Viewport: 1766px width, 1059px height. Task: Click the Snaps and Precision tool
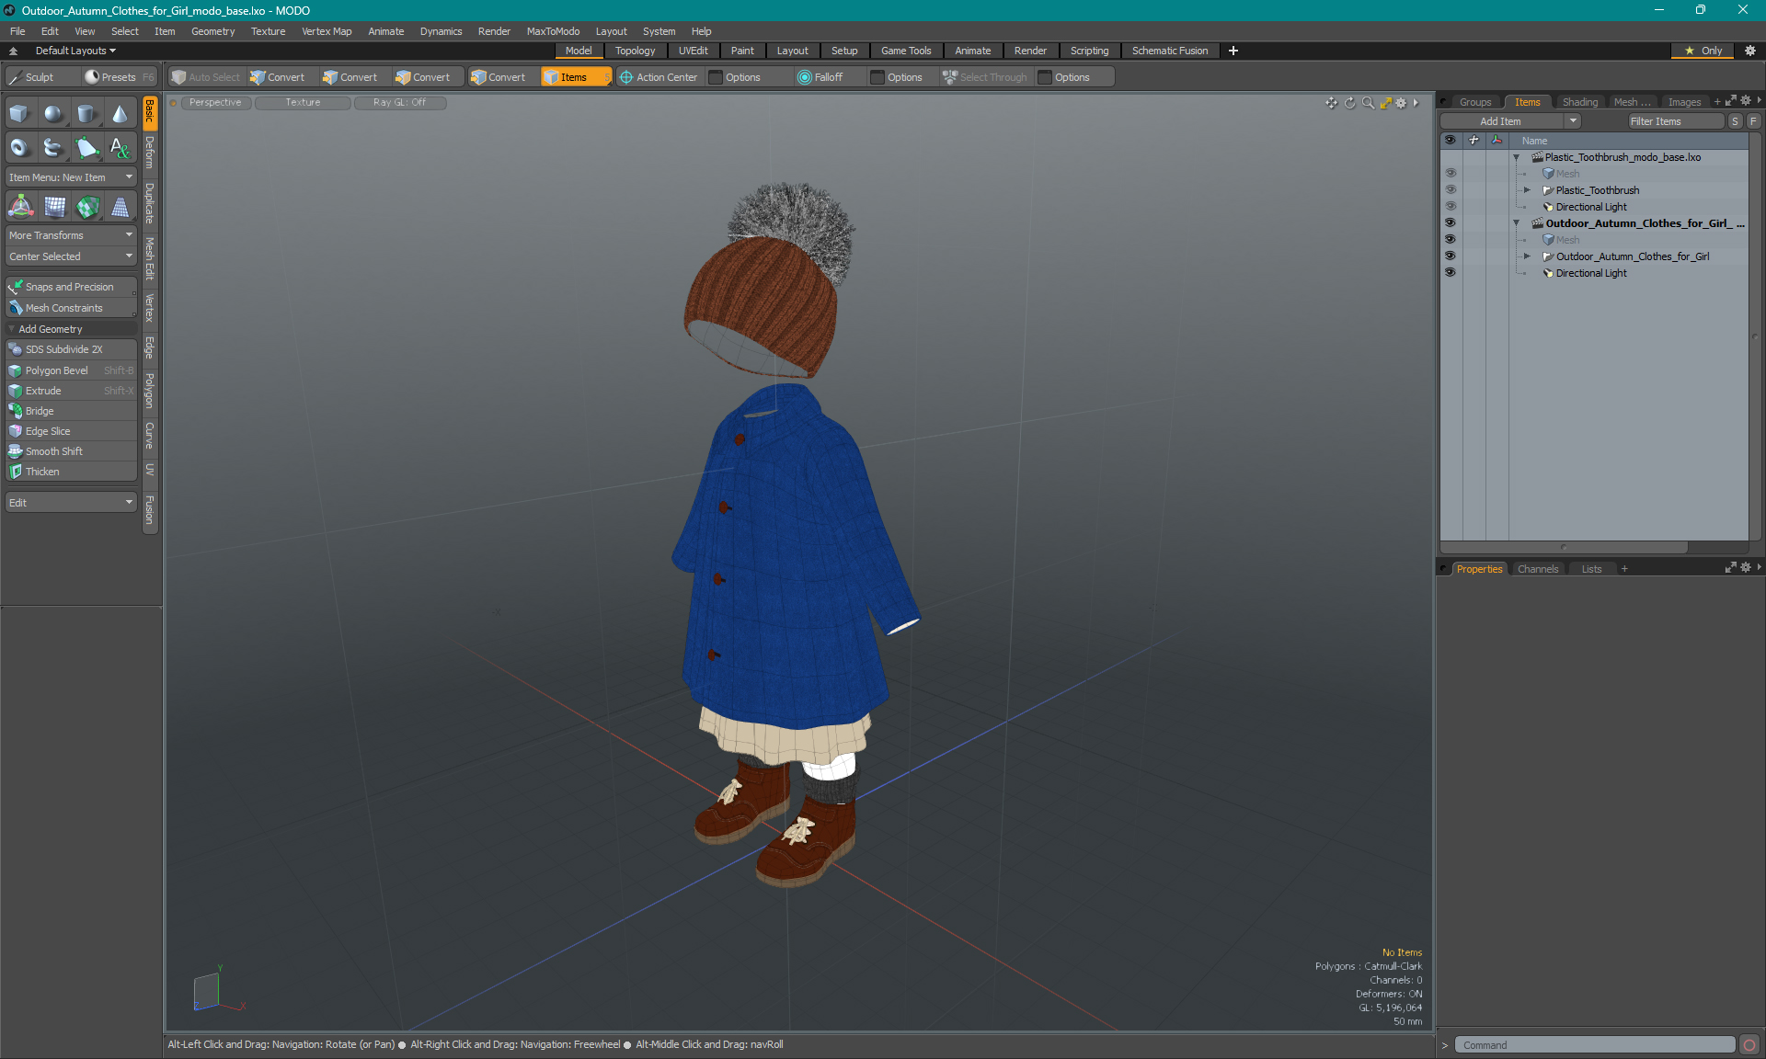click(71, 287)
